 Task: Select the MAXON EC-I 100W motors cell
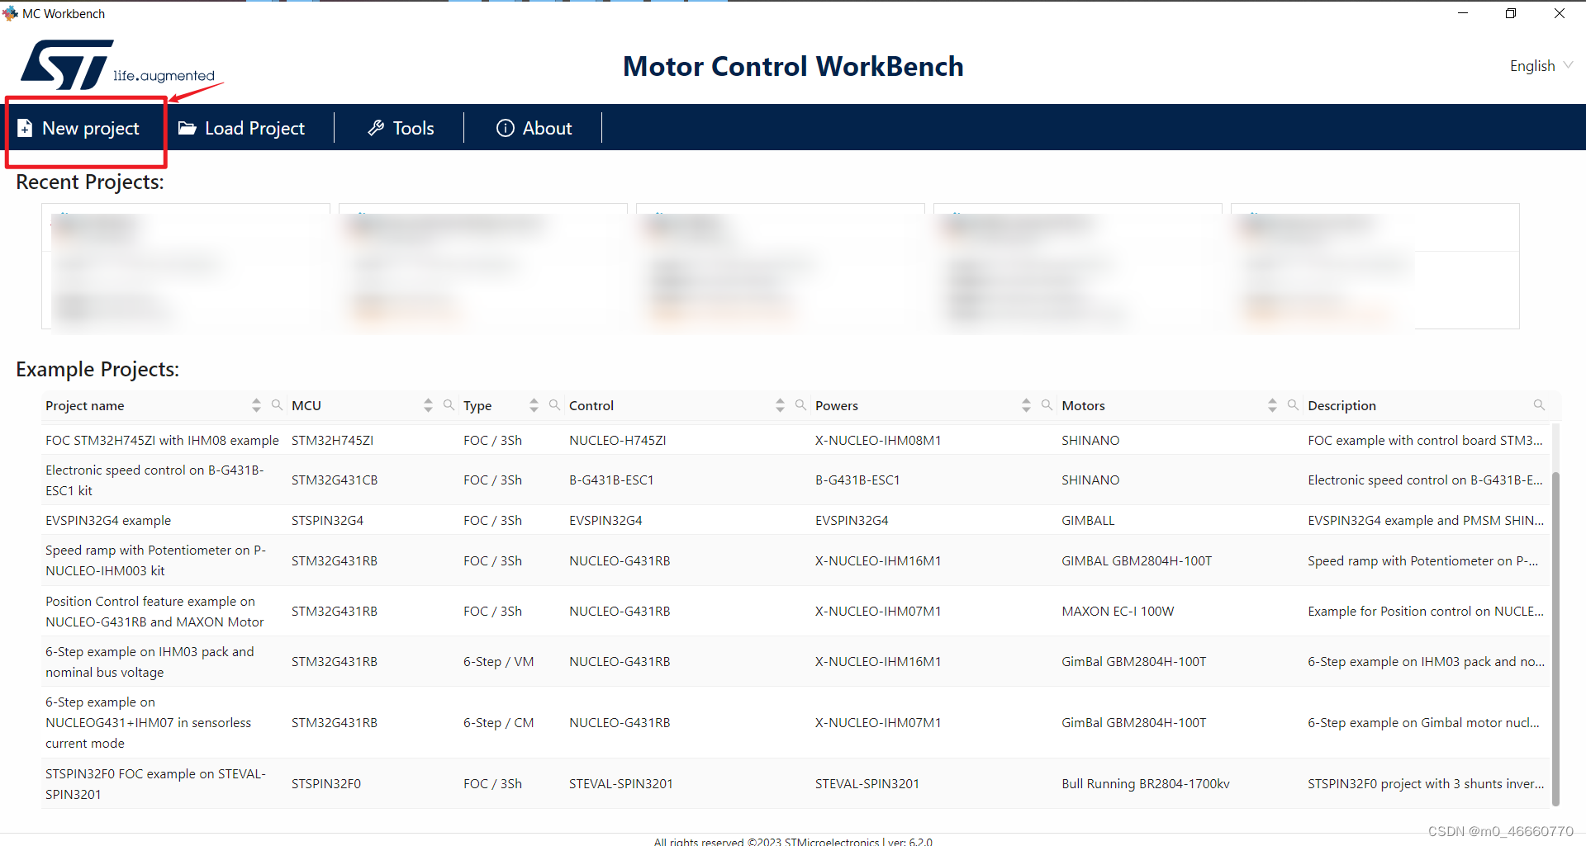pos(1118,611)
